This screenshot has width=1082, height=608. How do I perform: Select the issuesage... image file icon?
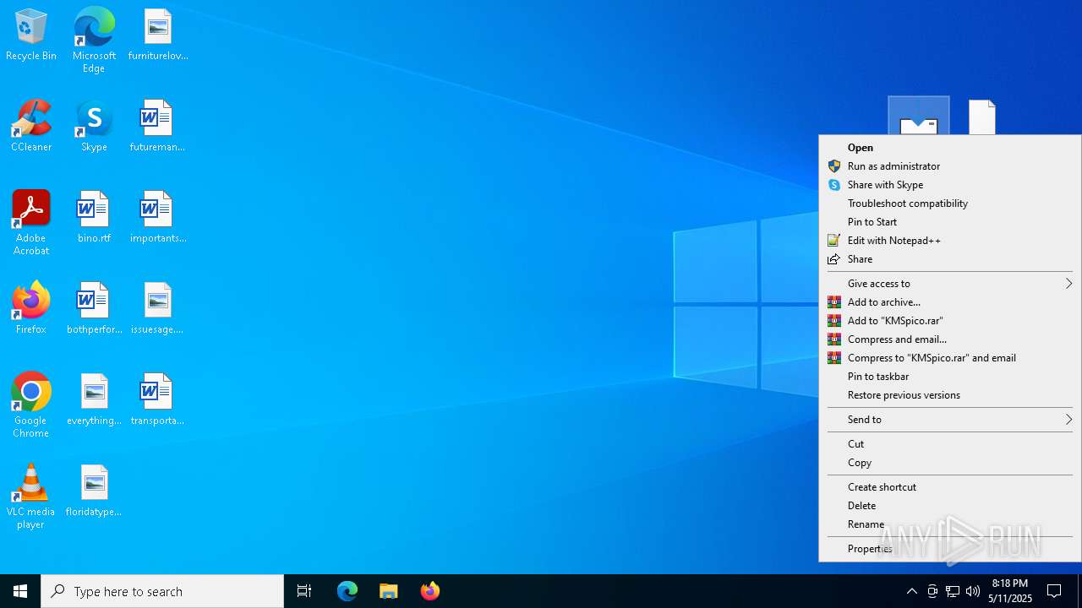[157, 309]
